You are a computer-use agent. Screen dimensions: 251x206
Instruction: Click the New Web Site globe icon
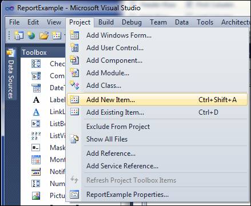tap(31, 35)
